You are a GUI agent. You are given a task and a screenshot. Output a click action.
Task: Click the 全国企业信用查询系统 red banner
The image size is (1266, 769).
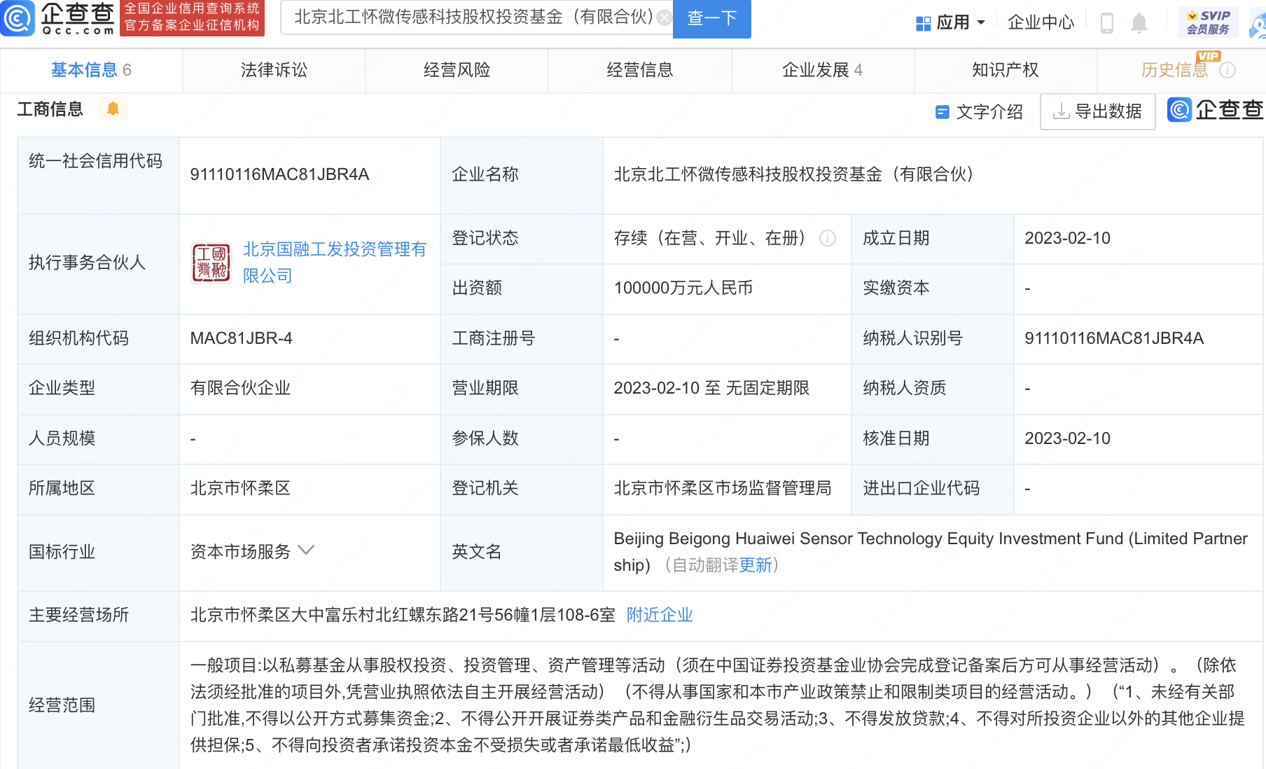point(192,18)
